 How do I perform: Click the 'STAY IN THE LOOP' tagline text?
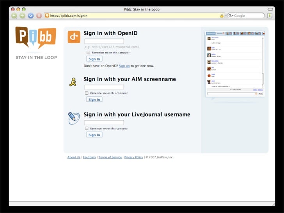click(x=36, y=57)
